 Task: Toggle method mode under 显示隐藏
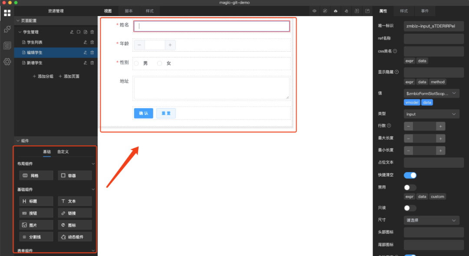[438, 82]
